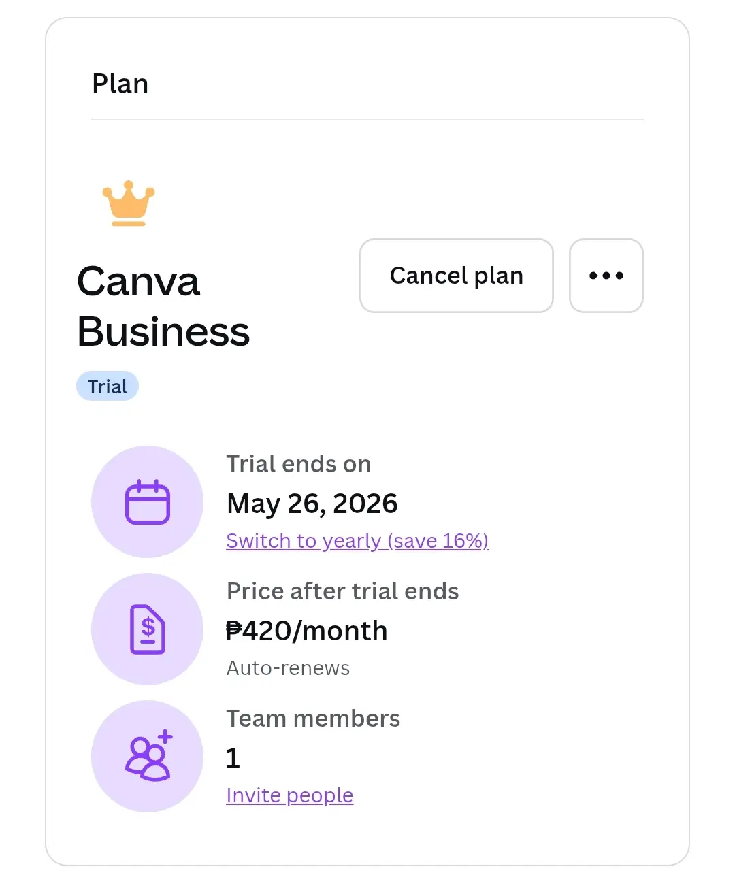Click the Trial badge

point(108,386)
